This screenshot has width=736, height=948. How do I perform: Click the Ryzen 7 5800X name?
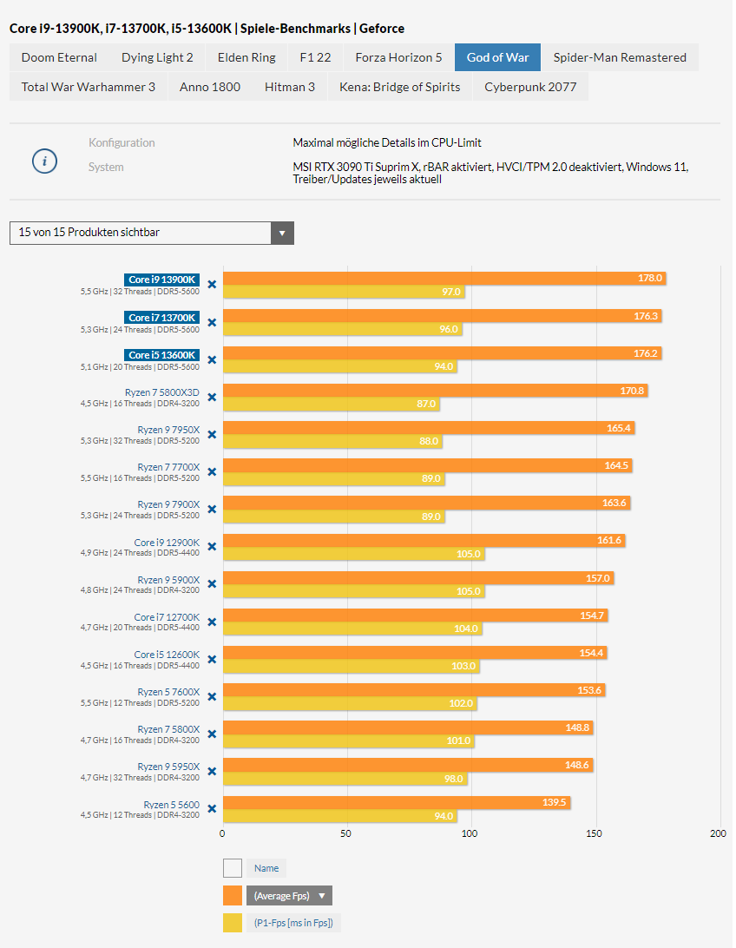click(x=168, y=729)
